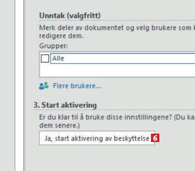Click the empty area inside the Grupper list box
This screenshot has width=195, height=171.
(x=117, y=71)
